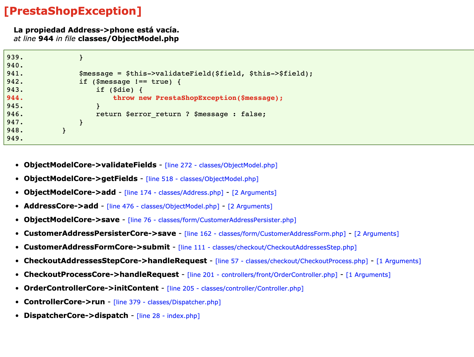Click the ObjectModelCore->validateFields text

[90, 165]
